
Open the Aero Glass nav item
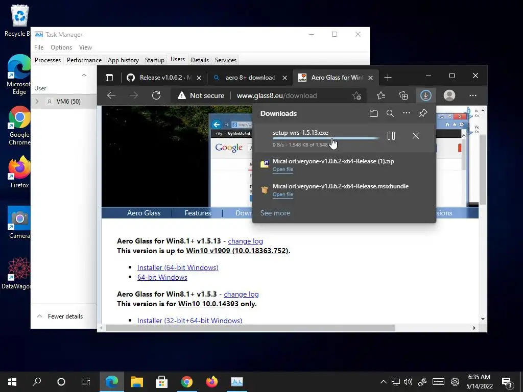[144, 213]
